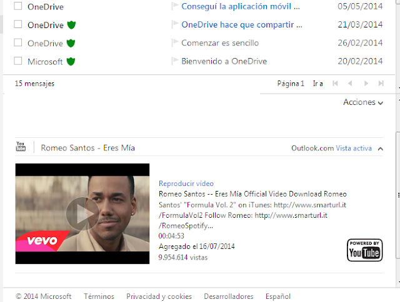Screen dimensions: 400x302
Task: Click date 20/02/2014 in message list
Action: pyautogui.click(x=360, y=61)
